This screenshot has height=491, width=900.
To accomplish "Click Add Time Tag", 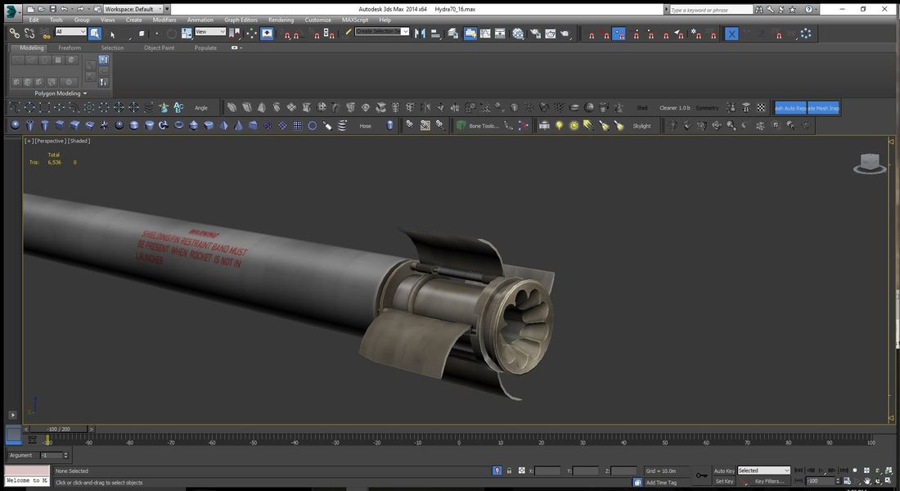I will point(661,482).
